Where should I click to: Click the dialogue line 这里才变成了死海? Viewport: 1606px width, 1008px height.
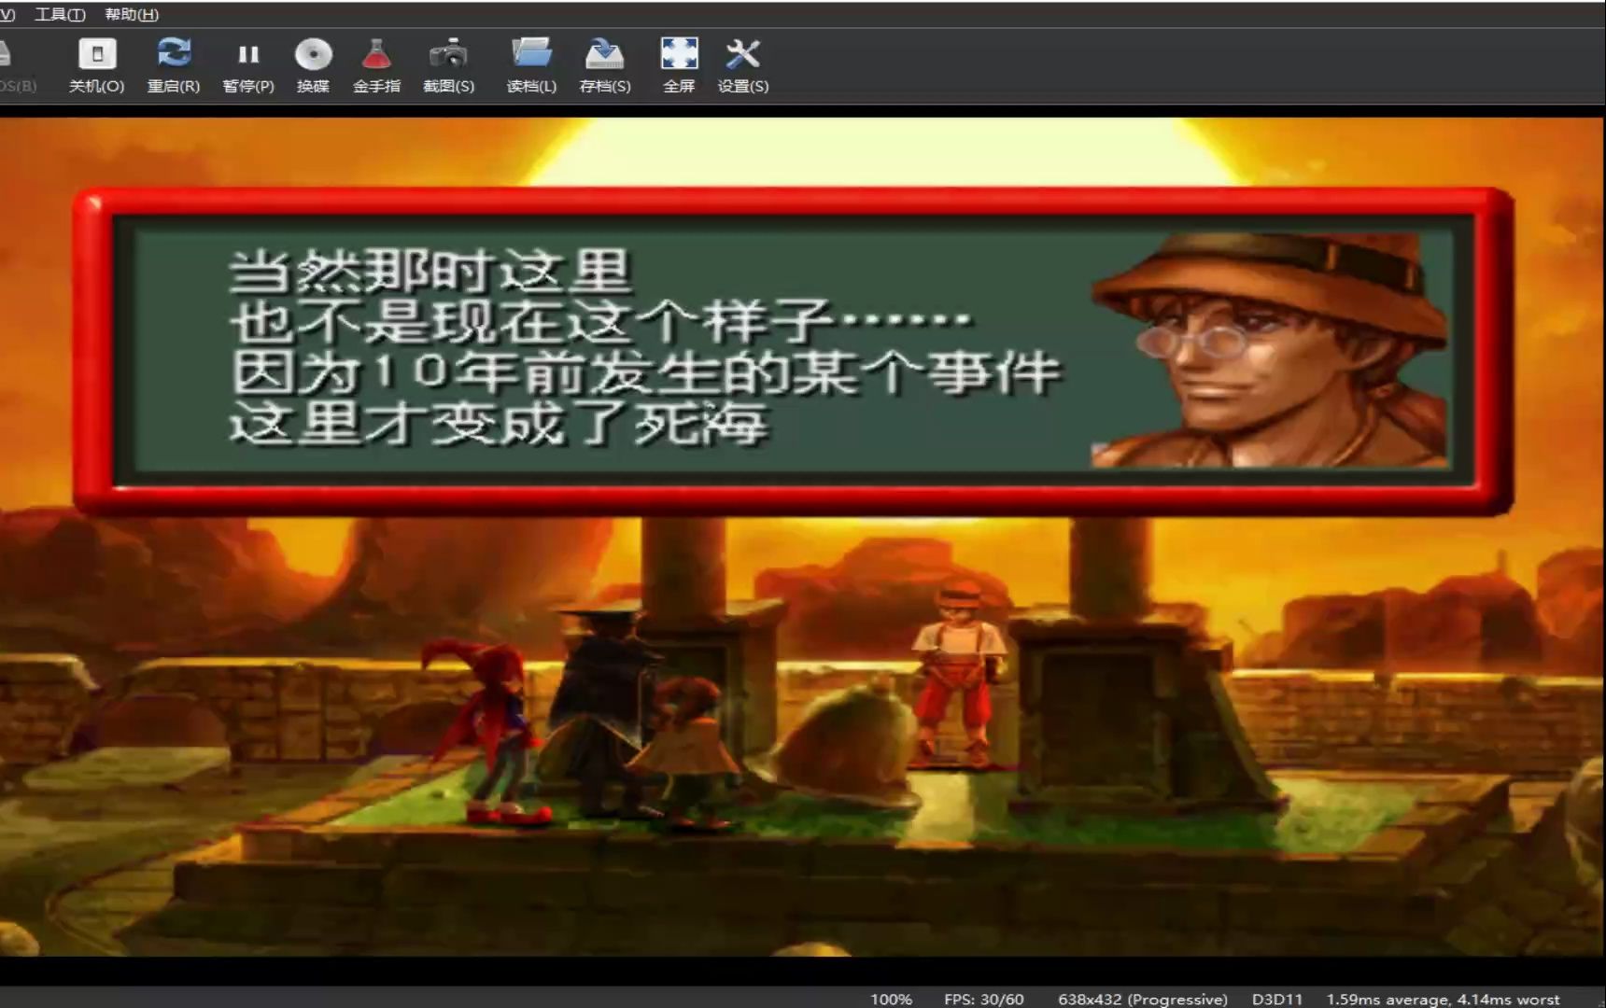tap(499, 423)
